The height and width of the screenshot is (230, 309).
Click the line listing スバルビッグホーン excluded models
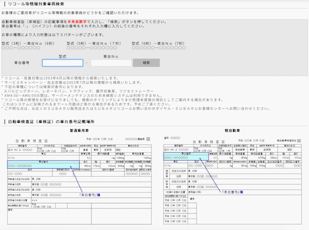(x=78, y=91)
